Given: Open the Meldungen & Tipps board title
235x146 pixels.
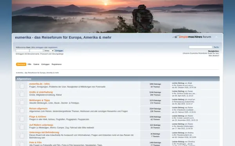Looking at the screenshot, I should pos(40,100).
